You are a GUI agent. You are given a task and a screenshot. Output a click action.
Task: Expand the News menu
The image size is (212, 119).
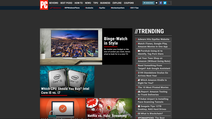click(88, 3)
